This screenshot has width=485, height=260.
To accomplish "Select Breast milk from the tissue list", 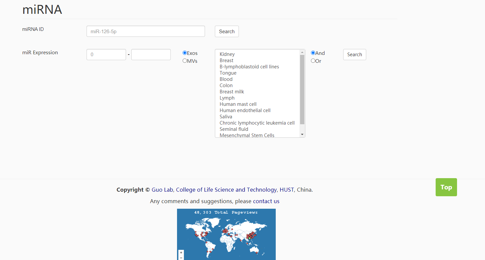I will (232, 92).
